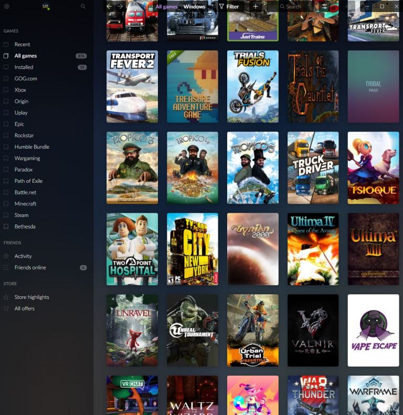
Task: Open the Installed games list
Action: point(24,67)
